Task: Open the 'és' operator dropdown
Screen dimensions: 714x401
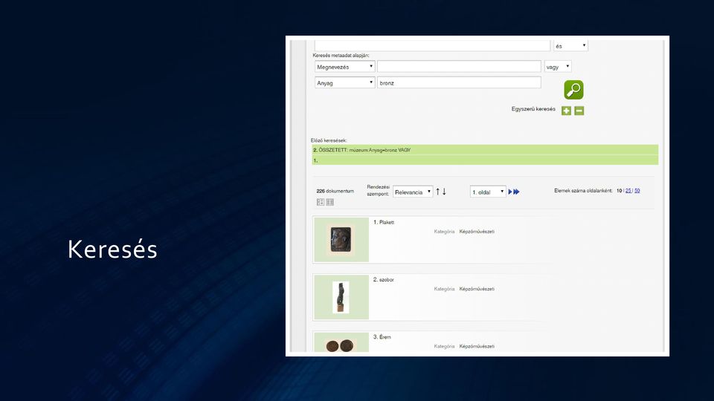Action: click(570, 45)
